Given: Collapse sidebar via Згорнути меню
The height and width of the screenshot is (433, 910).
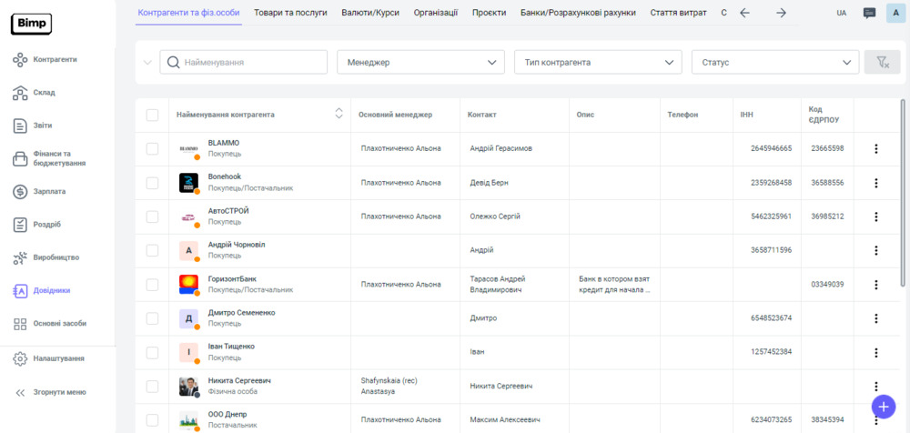Looking at the screenshot, I should (x=51, y=392).
